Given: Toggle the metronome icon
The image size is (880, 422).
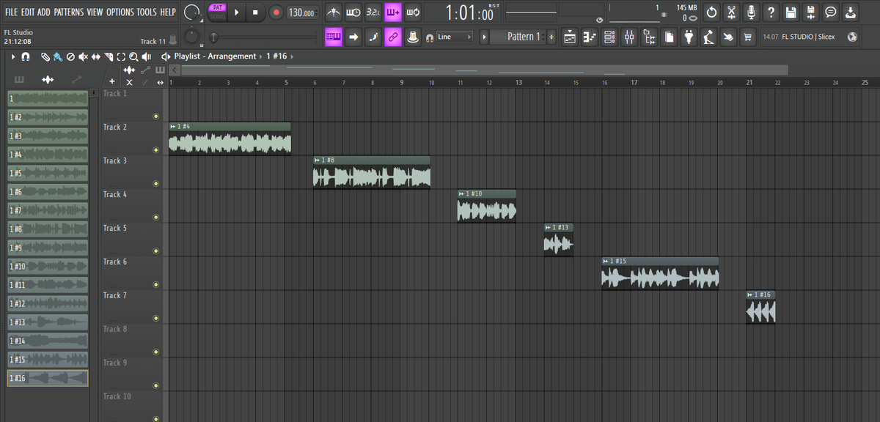Looking at the screenshot, I should tap(334, 12).
